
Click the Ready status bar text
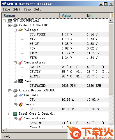point(6,136)
